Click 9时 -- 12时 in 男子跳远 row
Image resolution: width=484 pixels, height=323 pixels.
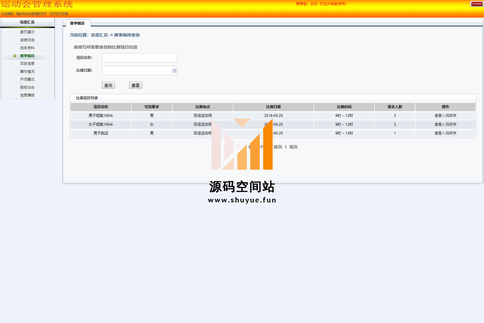(344, 133)
